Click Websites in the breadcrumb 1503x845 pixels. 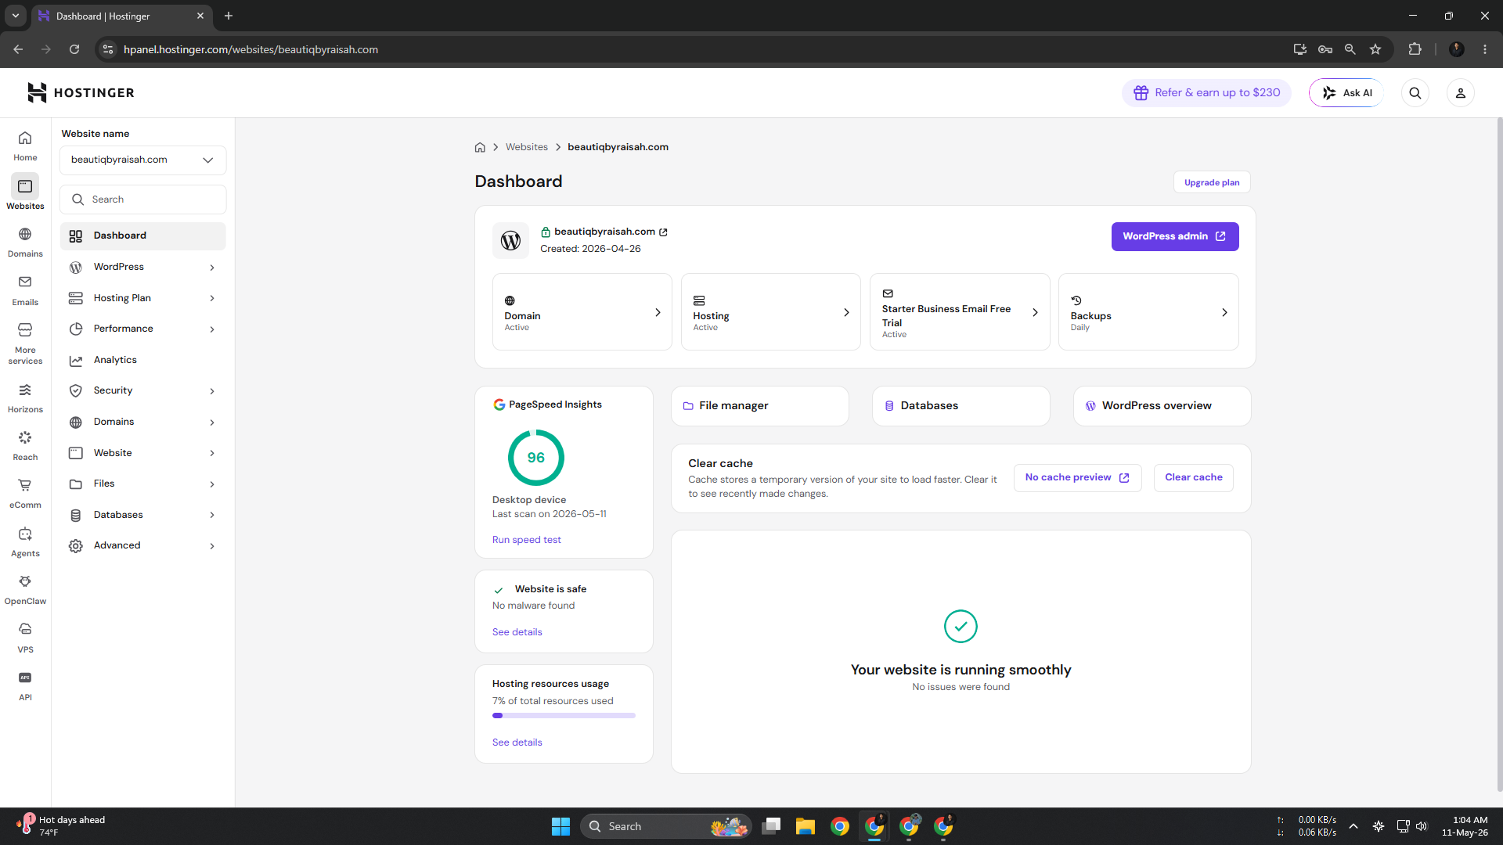point(527,147)
